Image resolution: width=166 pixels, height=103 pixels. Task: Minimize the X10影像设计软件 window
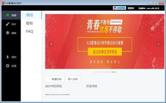click(150, 3)
